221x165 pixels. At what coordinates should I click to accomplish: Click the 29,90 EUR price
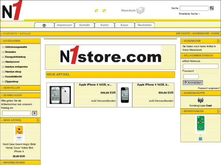[x=19, y=156]
